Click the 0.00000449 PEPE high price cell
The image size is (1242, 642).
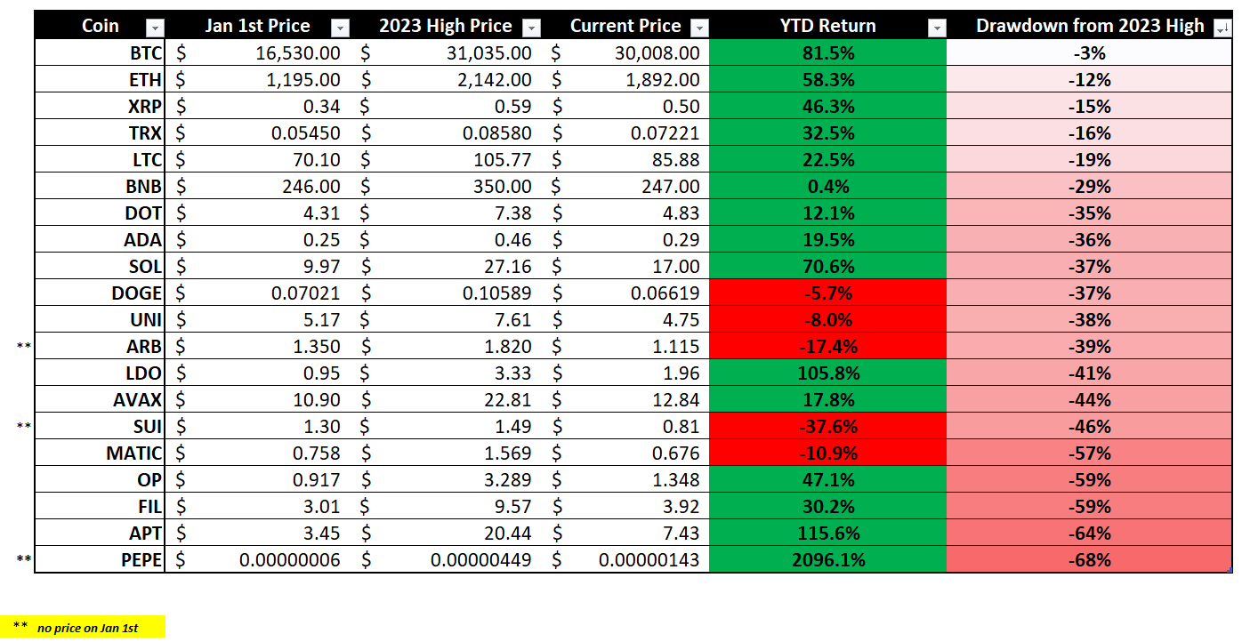(447, 560)
